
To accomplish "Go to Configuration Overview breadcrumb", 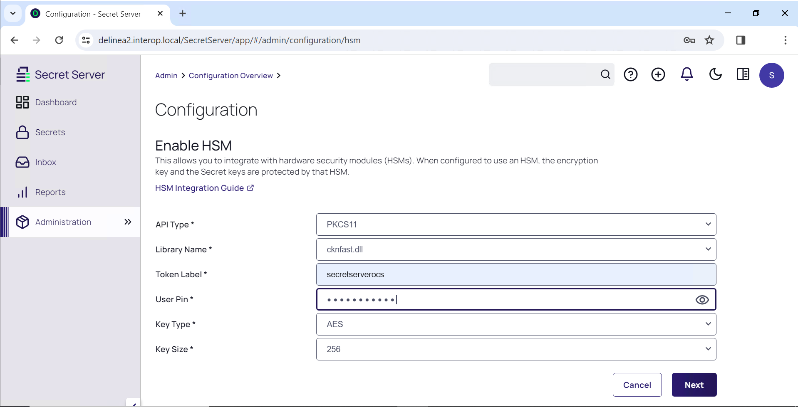I will [x=231, y=76].
